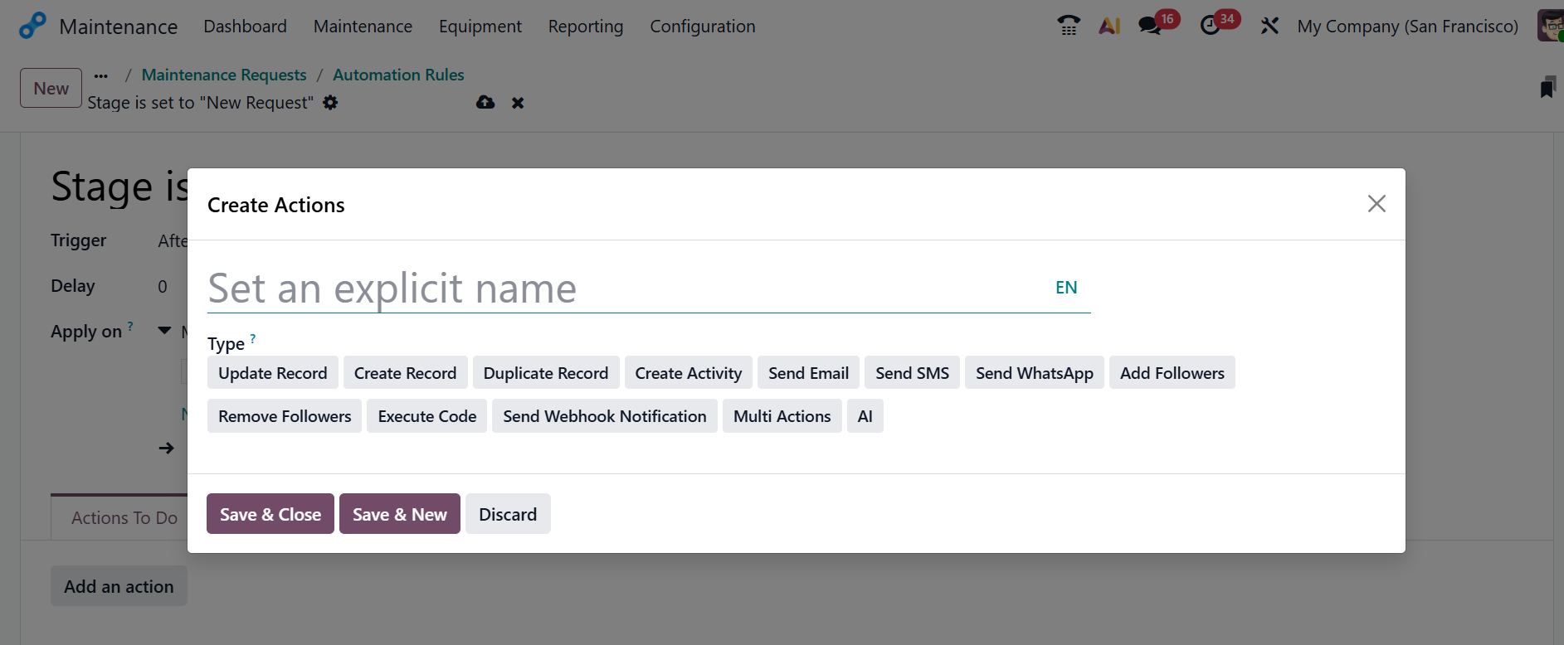Click the Save & Close button
The image size is (1564, 645).
click(x=270, y=514)
